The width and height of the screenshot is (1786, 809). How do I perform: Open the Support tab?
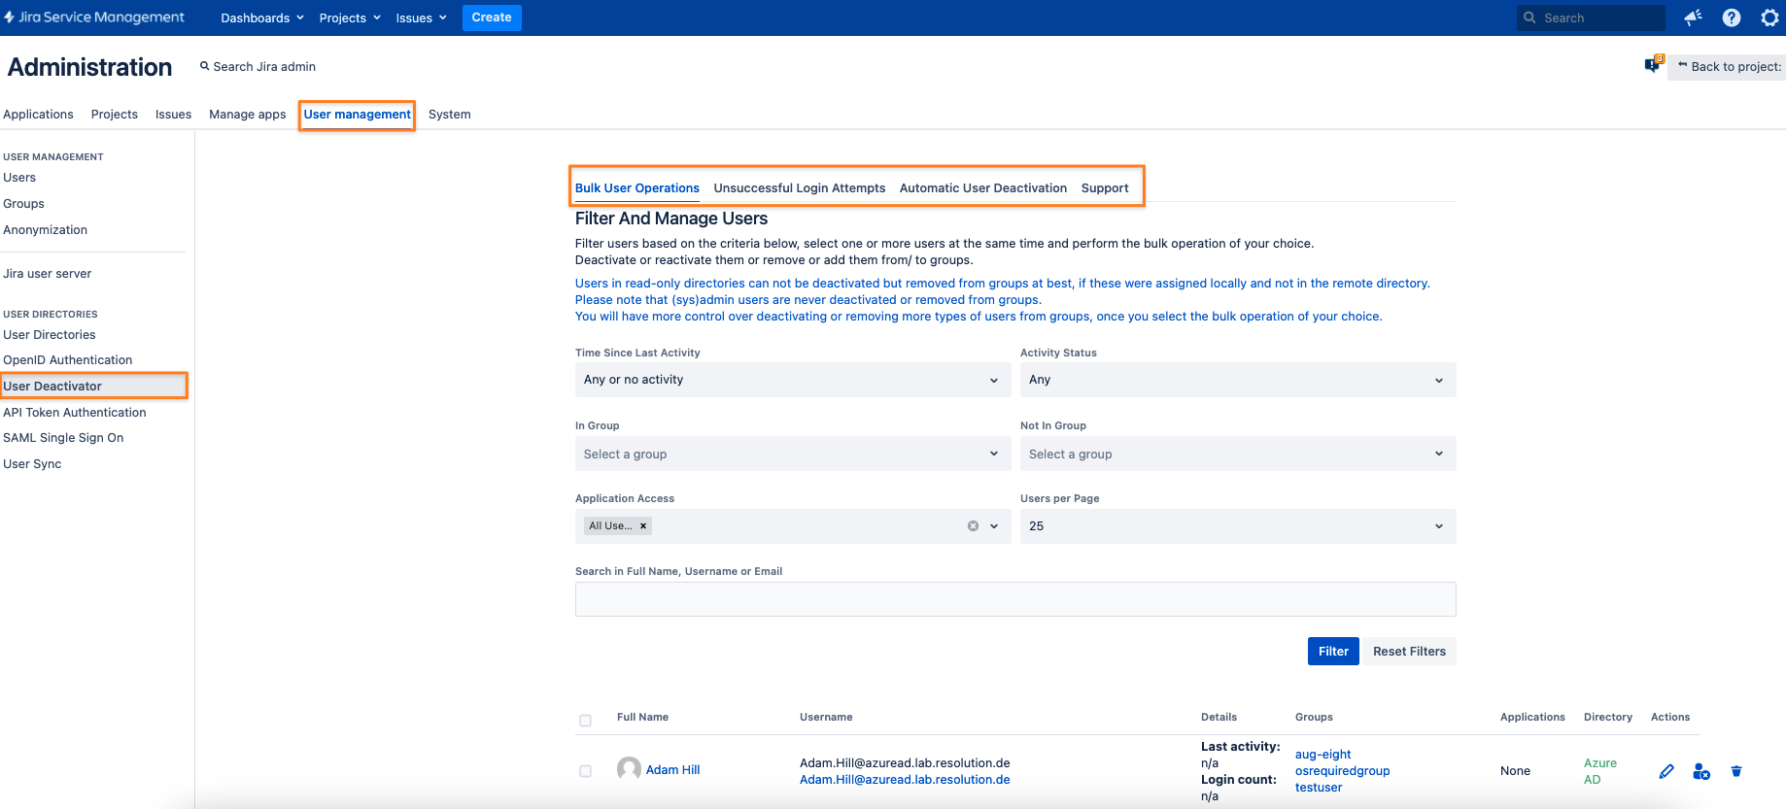[x=1105, y=188]
